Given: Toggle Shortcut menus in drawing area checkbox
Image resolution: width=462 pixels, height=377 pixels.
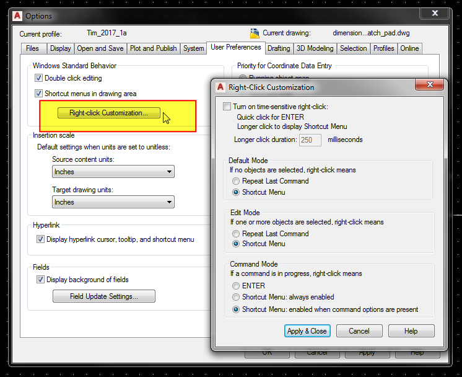Looking at the screenshot, I should point(38,94).
